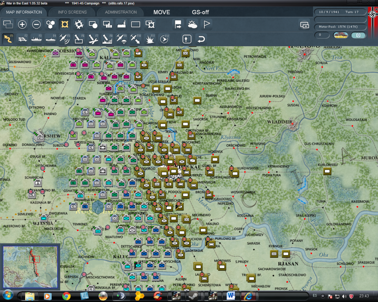The image size is (378, 302).
Task: Click the RJASAN city label on map
Action: point(288,264)
